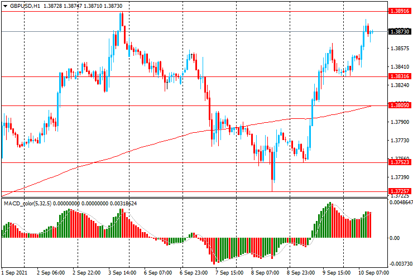This screenshot has width=413, height=279.
Task: Select the 1.38916 red price level label
Action: pyautogui.click(x=400, y=11)
